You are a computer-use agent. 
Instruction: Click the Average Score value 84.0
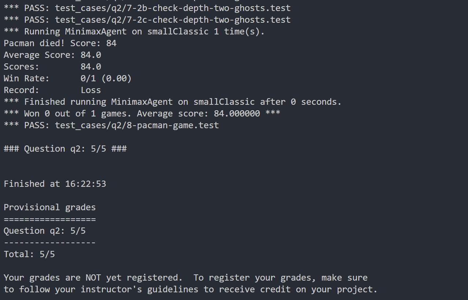[x=91, y=55]
